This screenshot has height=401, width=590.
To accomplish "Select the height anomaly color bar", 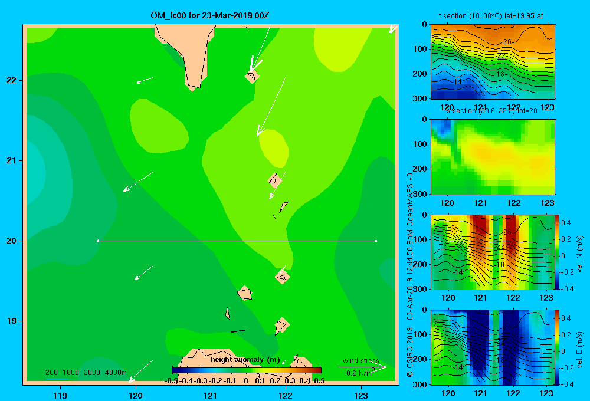I will (x=247, y=370).
